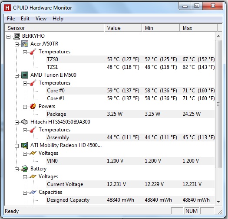Viewport: 228px width, 219px height.
Task: Click the ATI Mobility Radeon graphics card icon
Action: click(x=25, y=145)
